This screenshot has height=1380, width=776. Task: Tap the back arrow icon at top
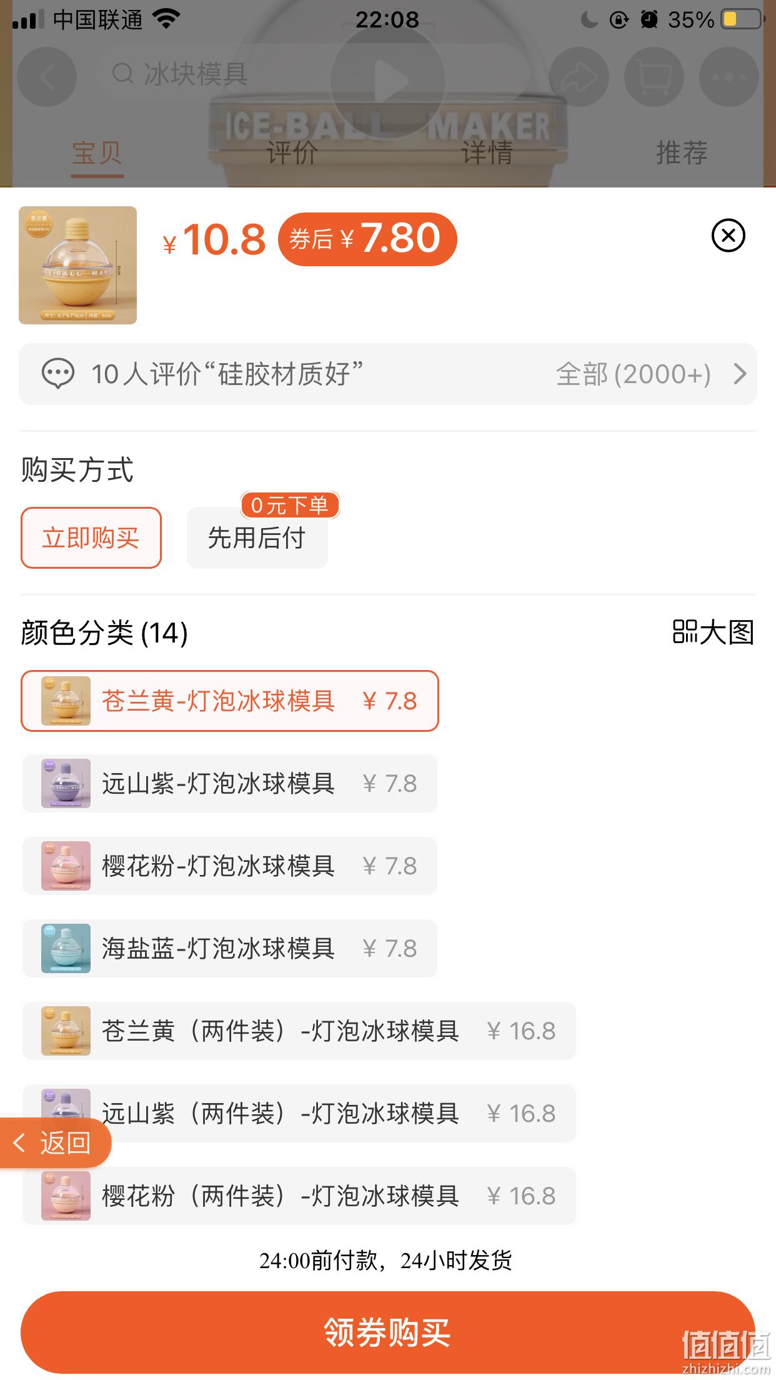click(x=47, y=77)
